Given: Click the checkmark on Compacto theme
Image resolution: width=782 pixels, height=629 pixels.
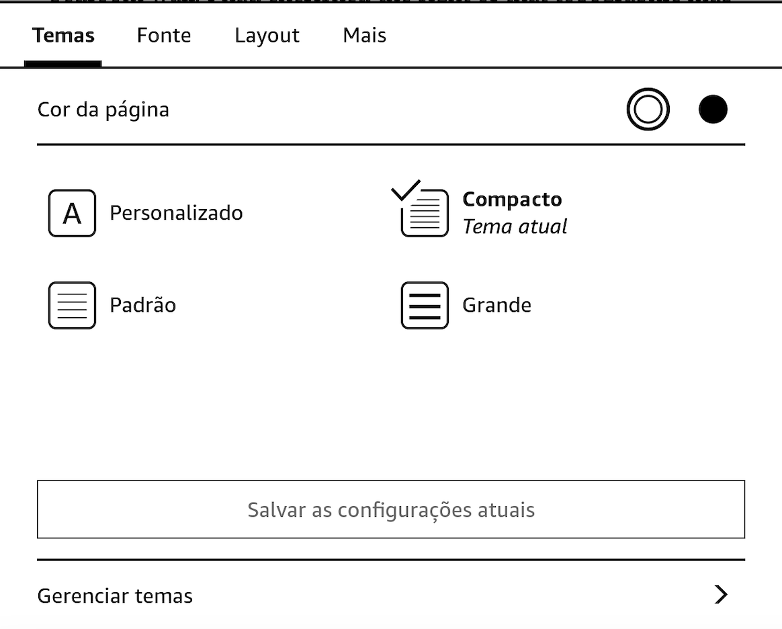Looking at the screenshot, I should [x=405, y=190].
